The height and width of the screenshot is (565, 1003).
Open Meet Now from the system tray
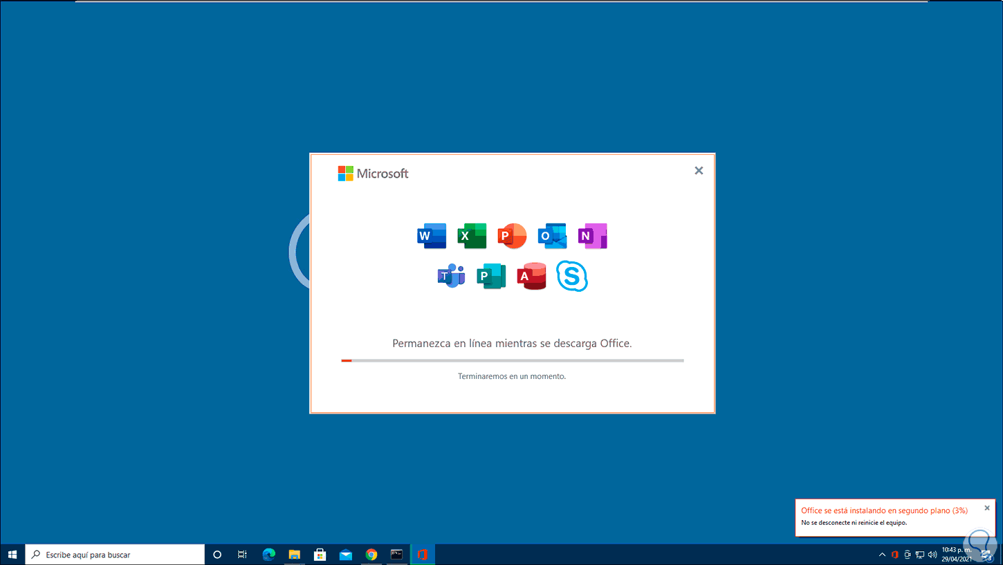pyautogui.click(x=908, y=555)
